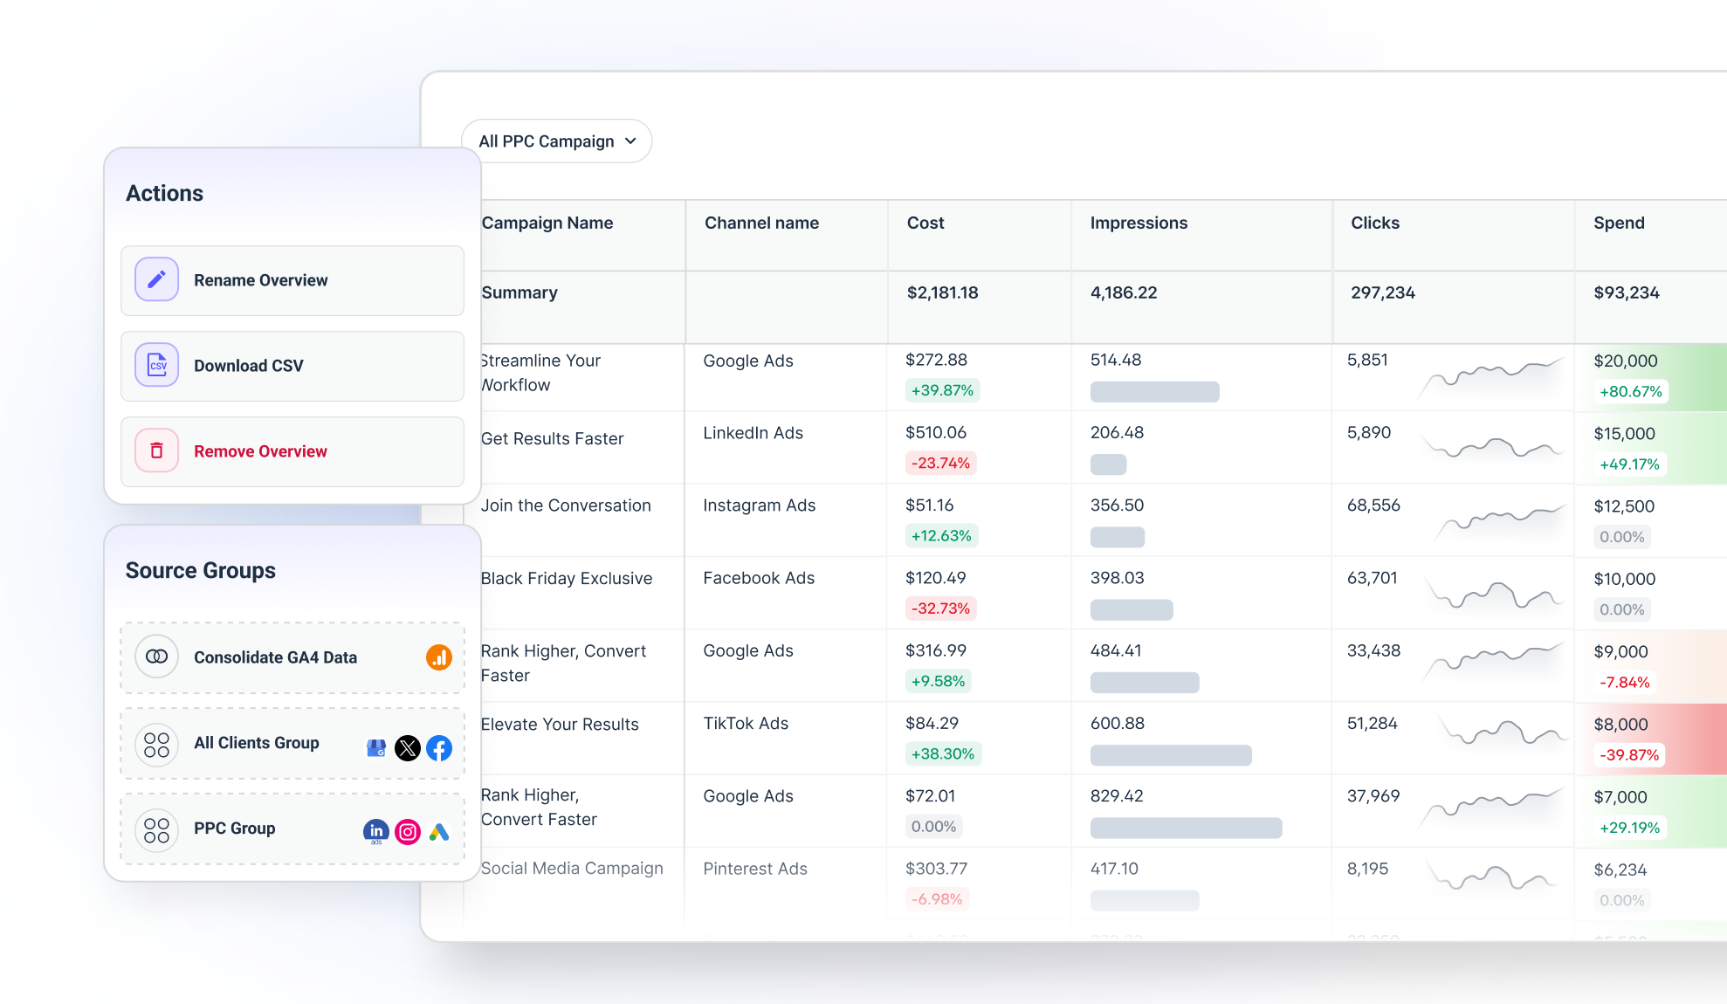The width and height of the screenshot is (1727, 1004).
Task: Click the Google My Business icon in All Clients Group
Action: click(x=375, y=747)
